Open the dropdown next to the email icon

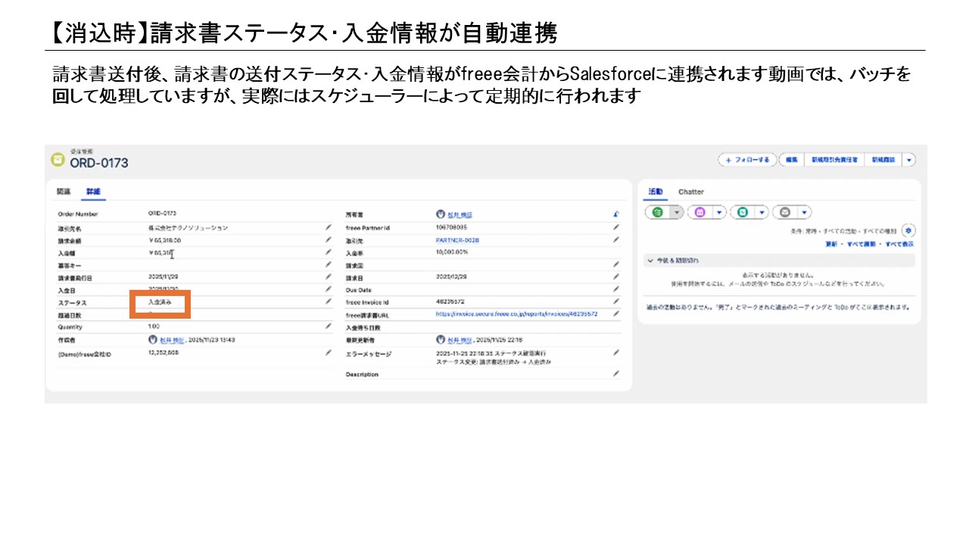804,212
